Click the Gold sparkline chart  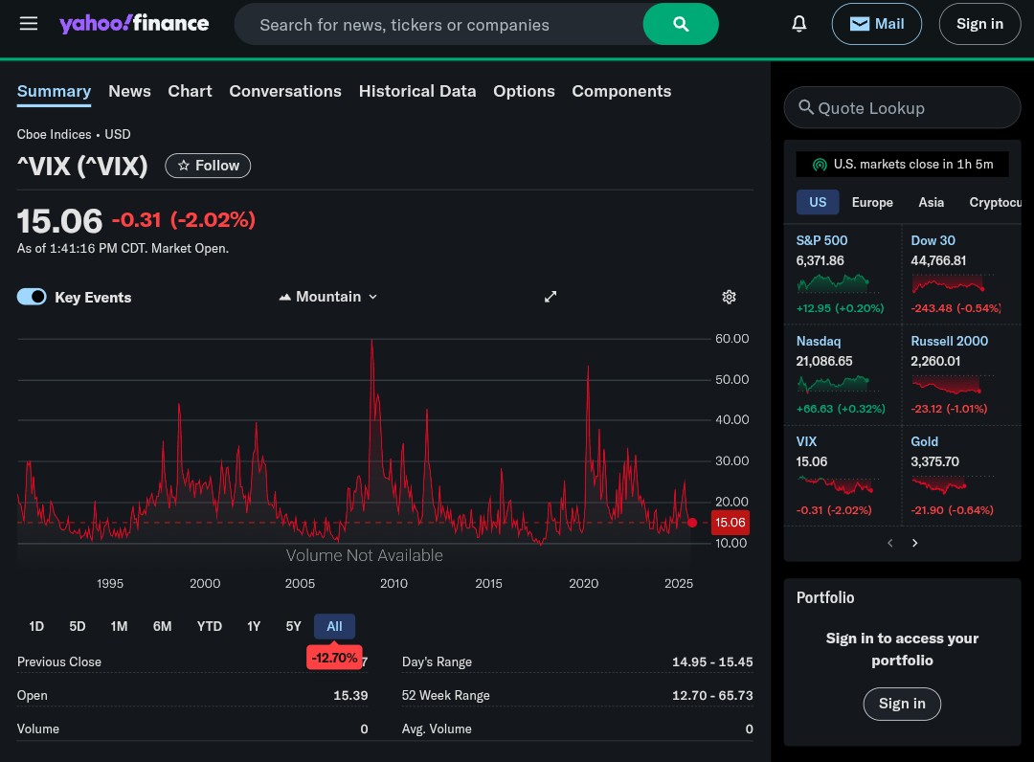click(x=953, y=485)
